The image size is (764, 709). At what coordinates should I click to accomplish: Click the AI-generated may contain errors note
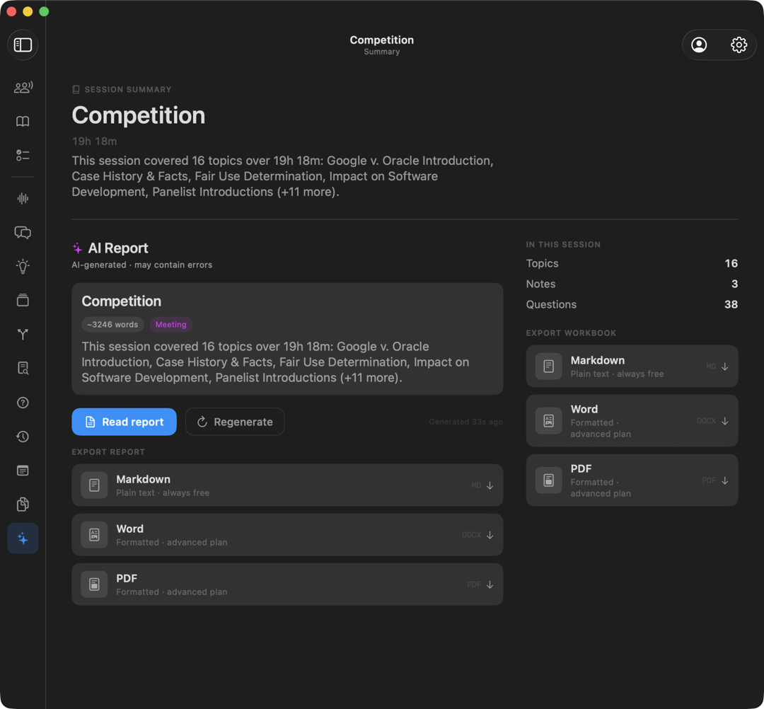coord(141,265)
